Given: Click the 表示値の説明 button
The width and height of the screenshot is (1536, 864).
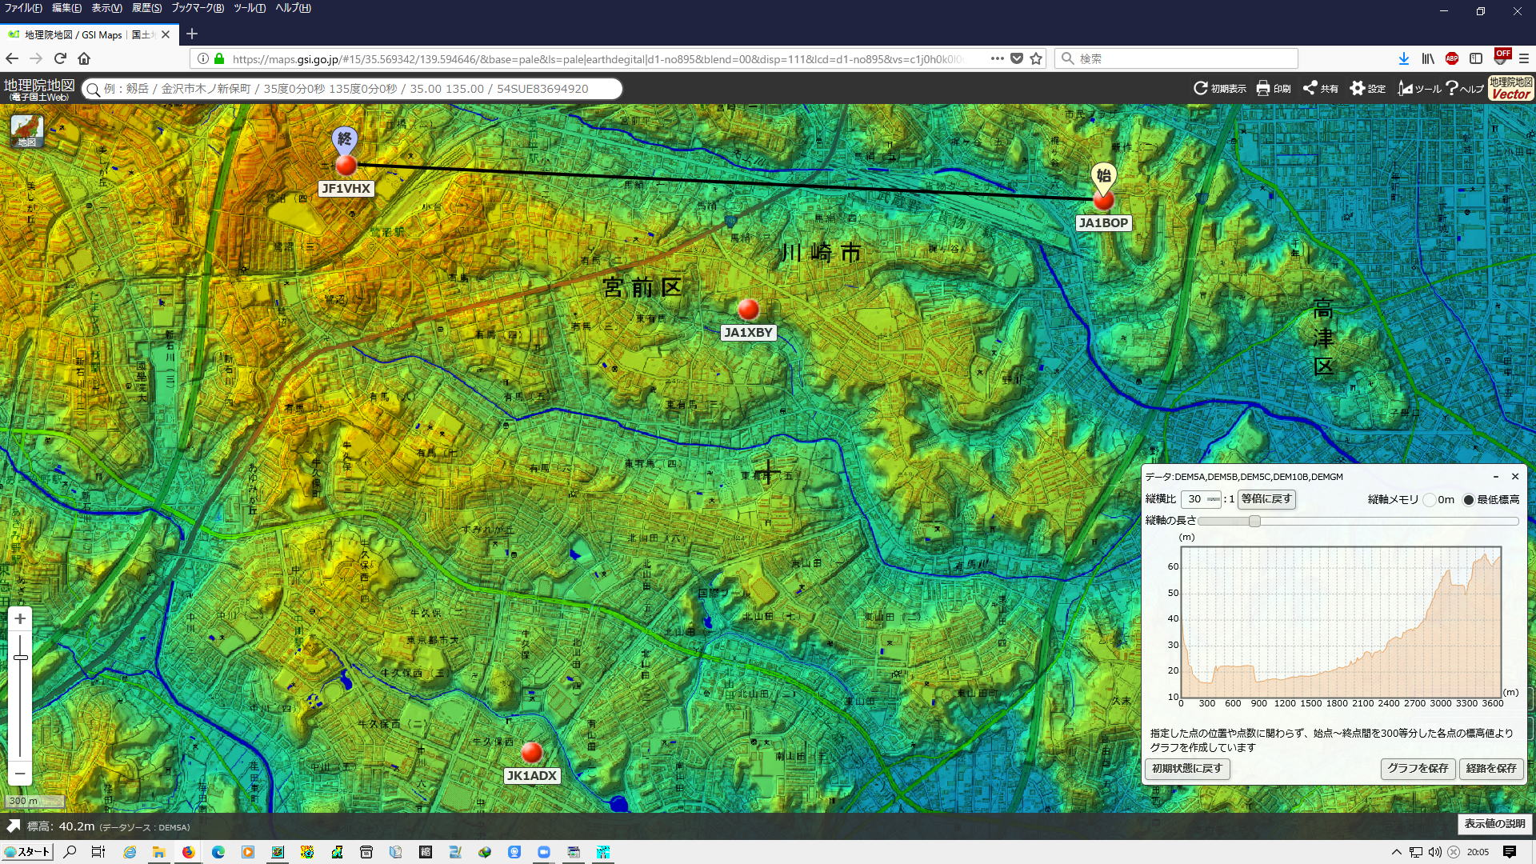Looking at the screenshot, I should coord(1494,824).
